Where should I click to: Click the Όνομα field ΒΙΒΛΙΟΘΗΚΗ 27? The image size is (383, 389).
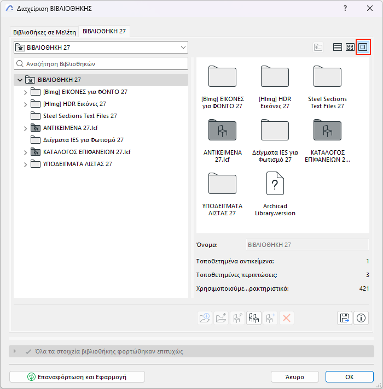click(307, 245)
